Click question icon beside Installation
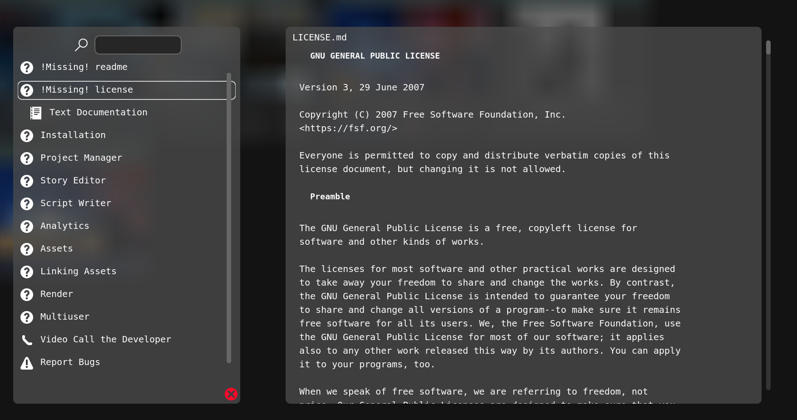The height and width of the screenshot is (420, 797). 27,135
